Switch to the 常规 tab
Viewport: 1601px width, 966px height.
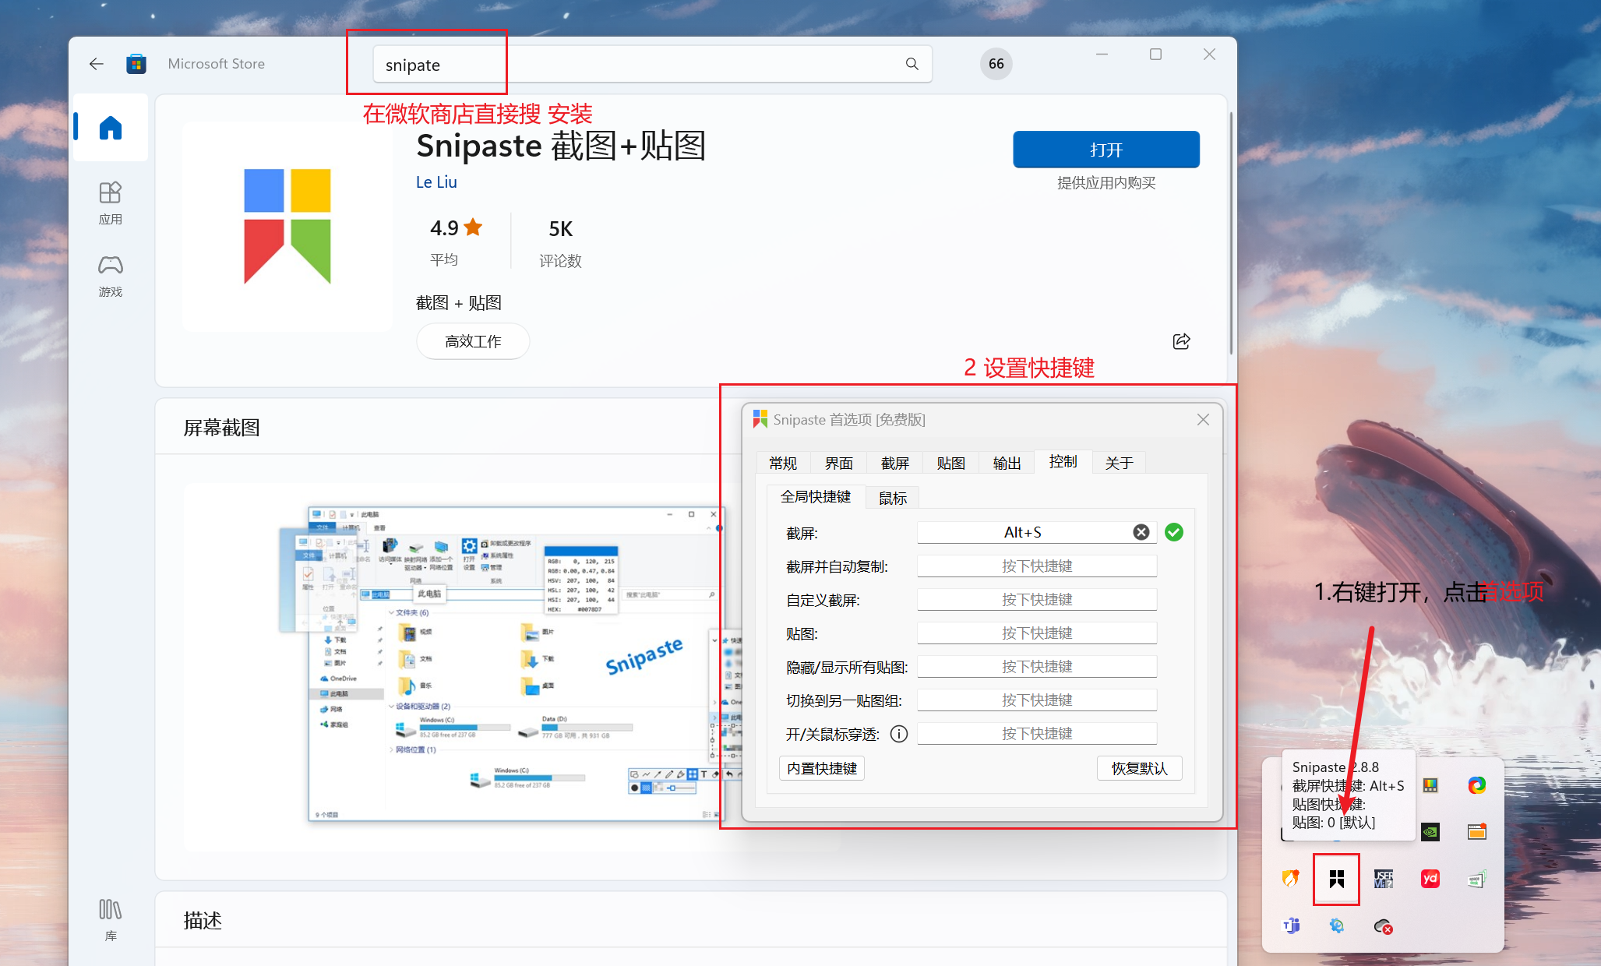pos(783,464)
